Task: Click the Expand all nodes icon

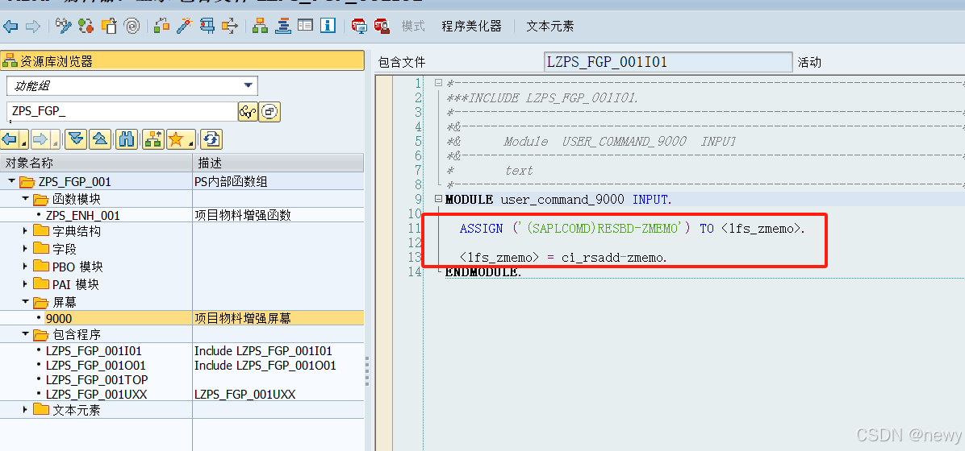Action: coord(77,139)
